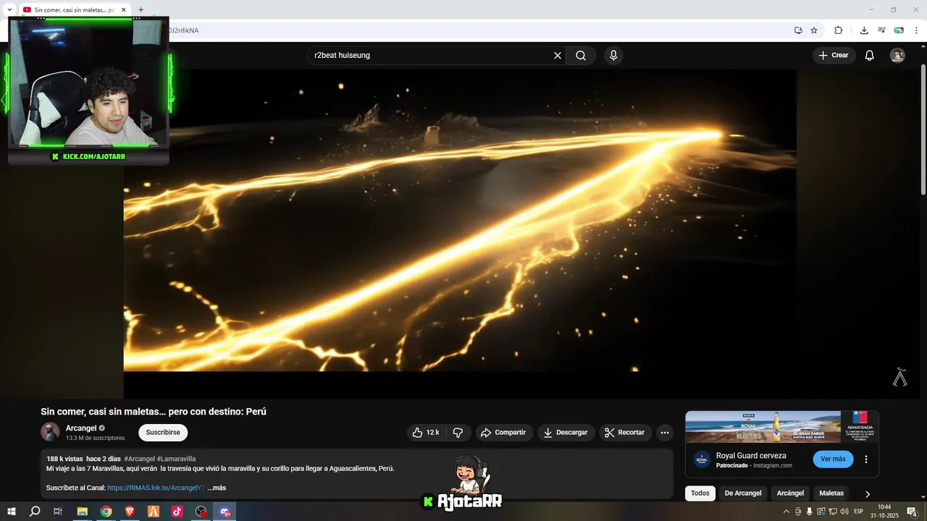Image resolution: width=927 pixels, height=521 pixels.
Task: Clear the YouTube search box text
Action: click(558, 56)
